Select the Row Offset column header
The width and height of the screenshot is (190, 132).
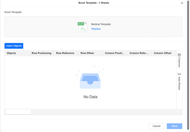click(x=87, y=53)
